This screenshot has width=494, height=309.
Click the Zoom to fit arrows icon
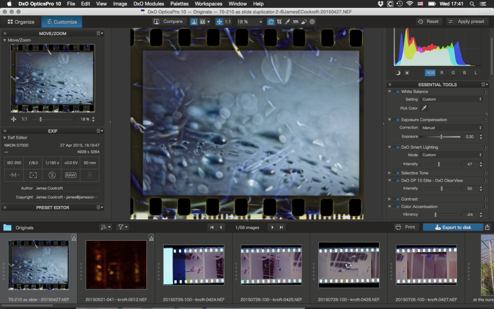[x=219, y=21]
